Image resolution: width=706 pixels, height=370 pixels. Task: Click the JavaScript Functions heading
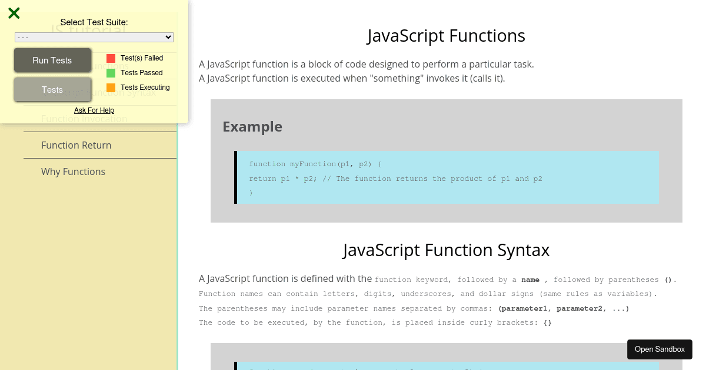pos(446,36)
